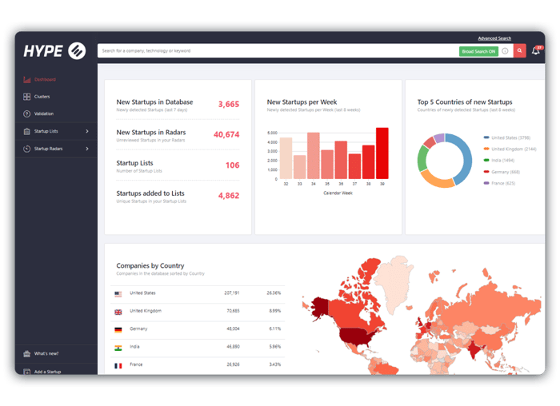The width and height of the screenshot is (560, 406).
Task: Click New Startups in Database count 3,665
Action: click(x=229, y=104)
